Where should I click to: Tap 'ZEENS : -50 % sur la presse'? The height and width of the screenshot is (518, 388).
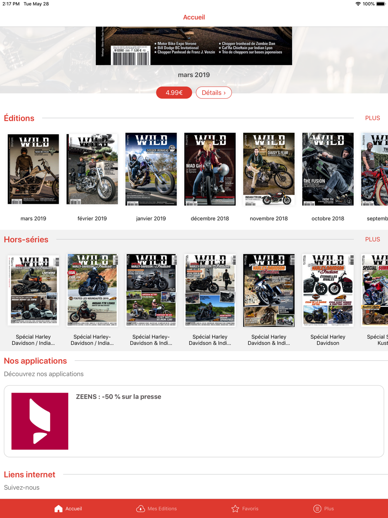[118, 397]
